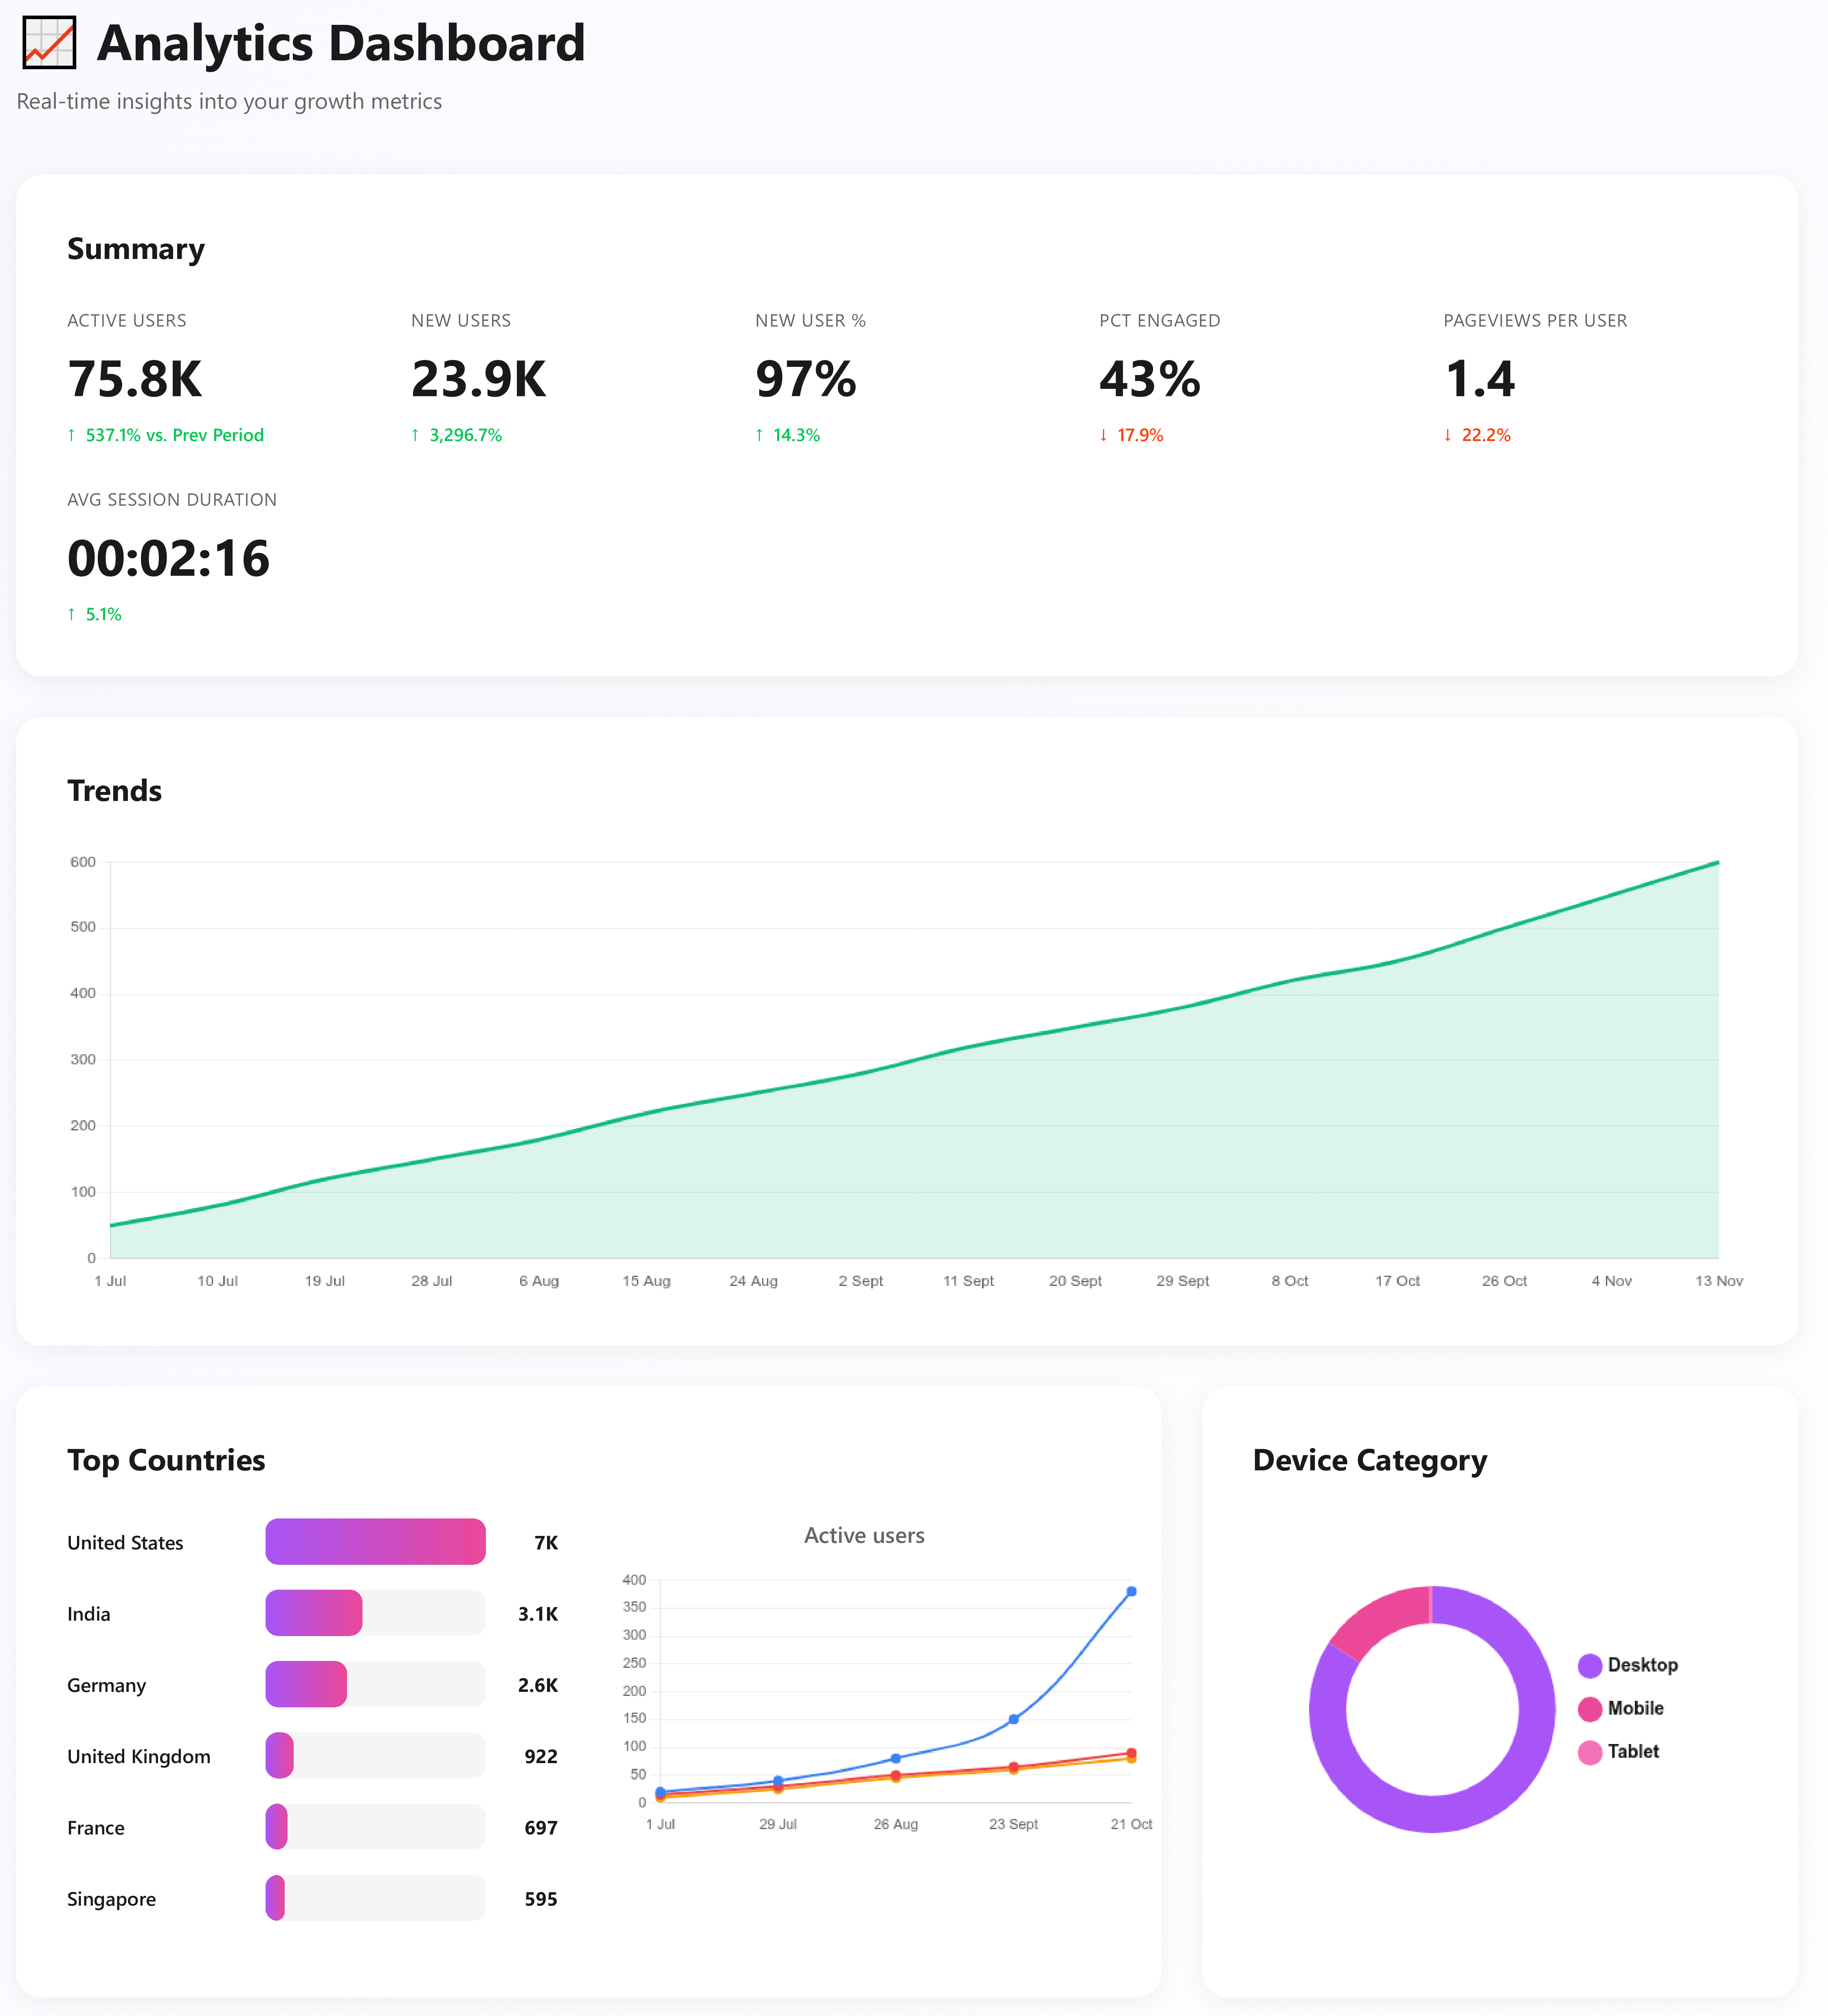This screenshot has width=1828, height=2016.
Task: Click the 75.8K Active Users value
Action: tap(135, 380)
